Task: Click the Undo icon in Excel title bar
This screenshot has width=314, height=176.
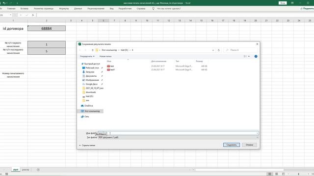Action: click(x=4, y=3)
